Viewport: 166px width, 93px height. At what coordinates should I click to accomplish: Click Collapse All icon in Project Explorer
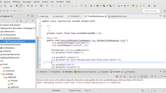click(x=17, y=21)
